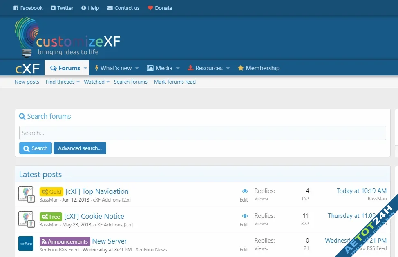
Task: Select Forums in the main navigation
Action: pos(67,68)
